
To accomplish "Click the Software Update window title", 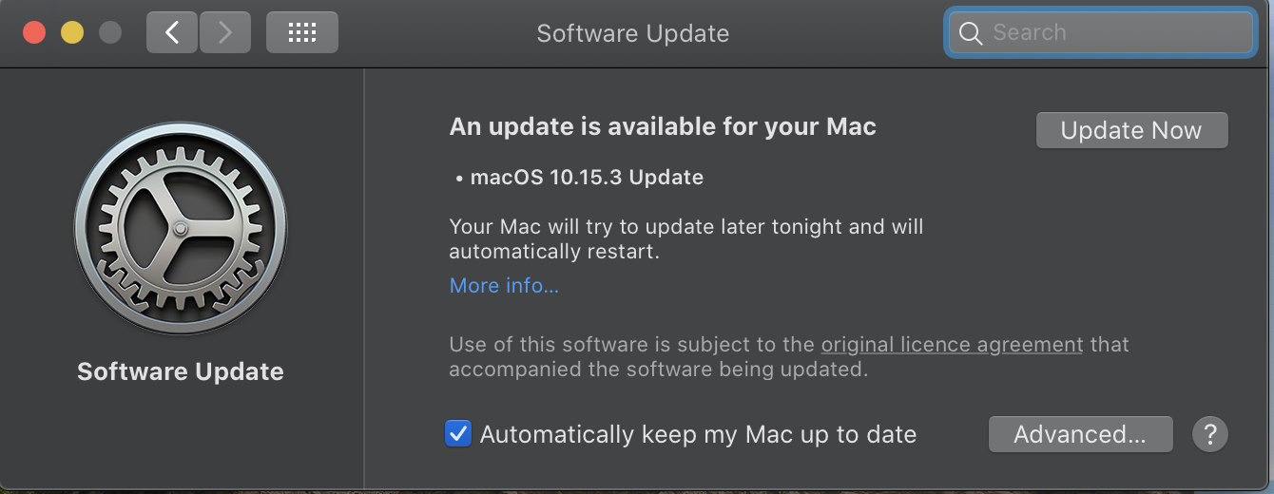I will point(633,33).
